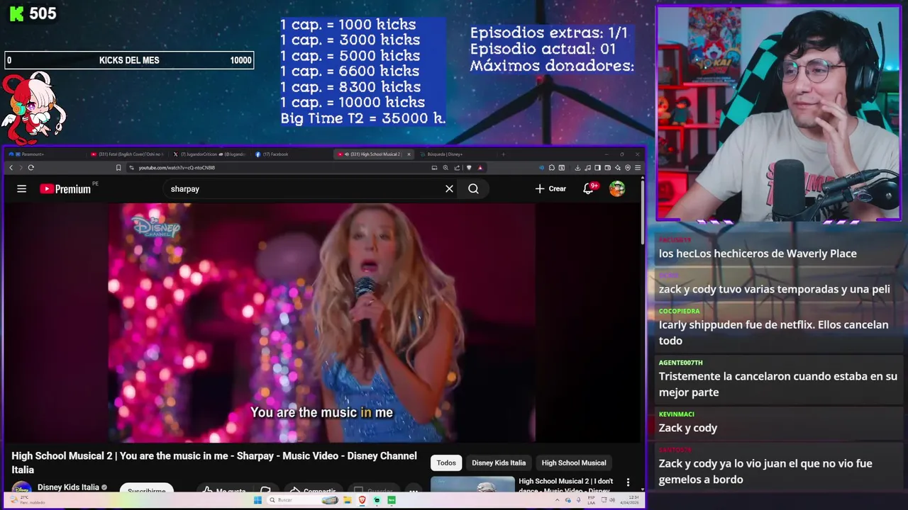Click the browser page vertical scrollbar

(x=642, y=212)
